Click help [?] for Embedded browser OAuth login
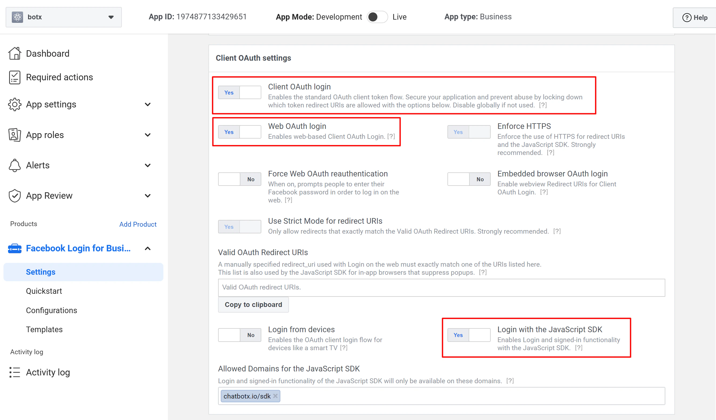The width and height of the screenshot is (716, 420). pyautogui.click(x=544, y=192)
